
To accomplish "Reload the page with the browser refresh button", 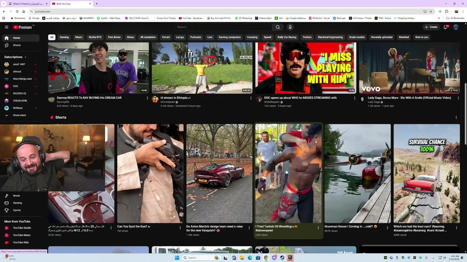I will tap(17, 11).
